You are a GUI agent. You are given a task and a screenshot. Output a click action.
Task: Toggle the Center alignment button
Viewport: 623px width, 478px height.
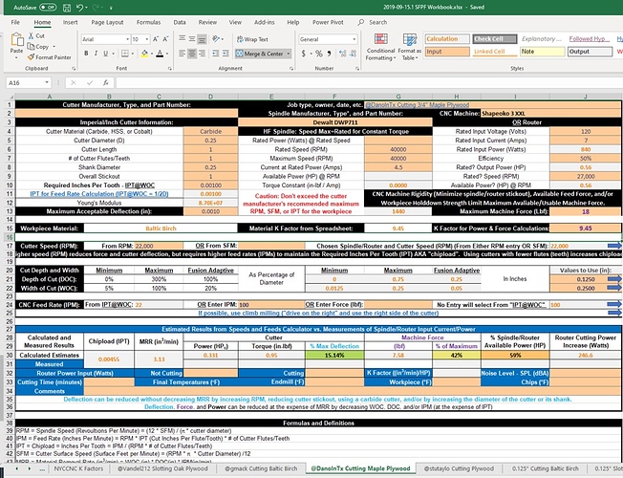pos(192,54)
